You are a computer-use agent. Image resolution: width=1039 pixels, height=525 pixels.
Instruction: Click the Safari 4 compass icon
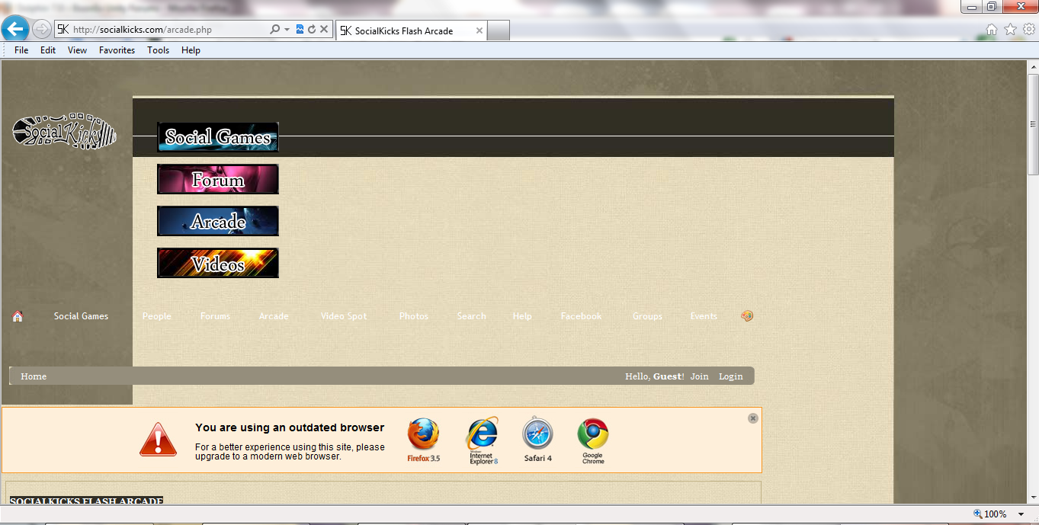(x=537, y=440)
